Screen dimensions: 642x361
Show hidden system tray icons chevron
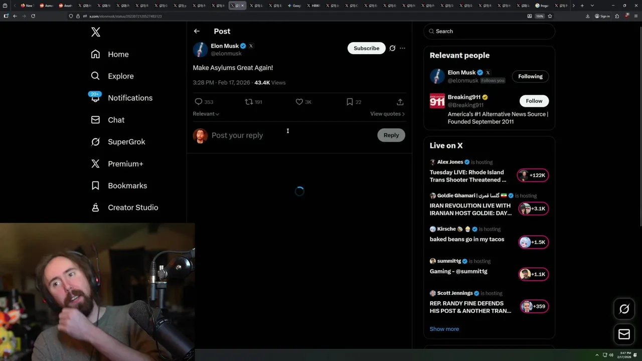[x=597, y=355]
